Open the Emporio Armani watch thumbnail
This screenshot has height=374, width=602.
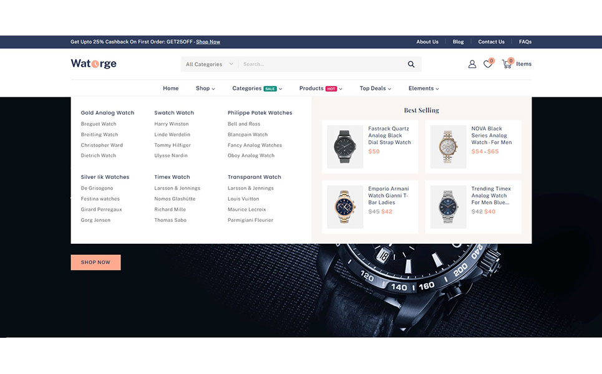345,206
